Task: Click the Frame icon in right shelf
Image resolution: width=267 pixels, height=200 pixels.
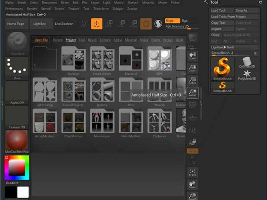Action: tap(193, 172)
